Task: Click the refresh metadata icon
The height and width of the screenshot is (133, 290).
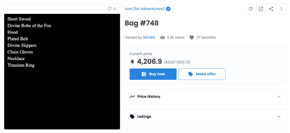Action: (x=251, y=9)
